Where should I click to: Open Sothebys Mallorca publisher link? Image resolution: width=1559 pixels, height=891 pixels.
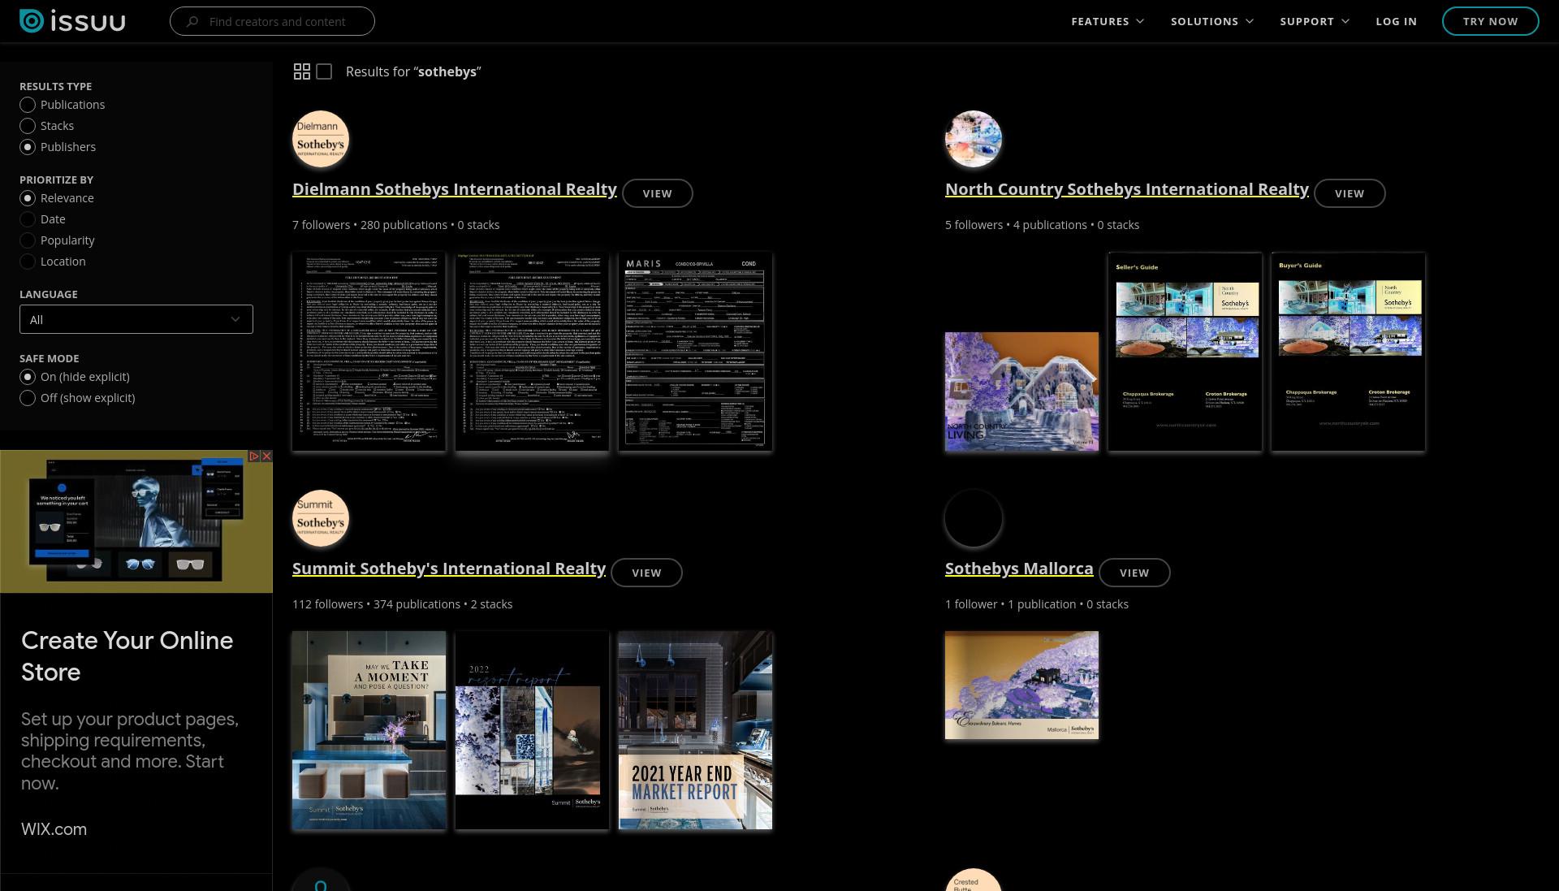click(x=1019, y=569)
